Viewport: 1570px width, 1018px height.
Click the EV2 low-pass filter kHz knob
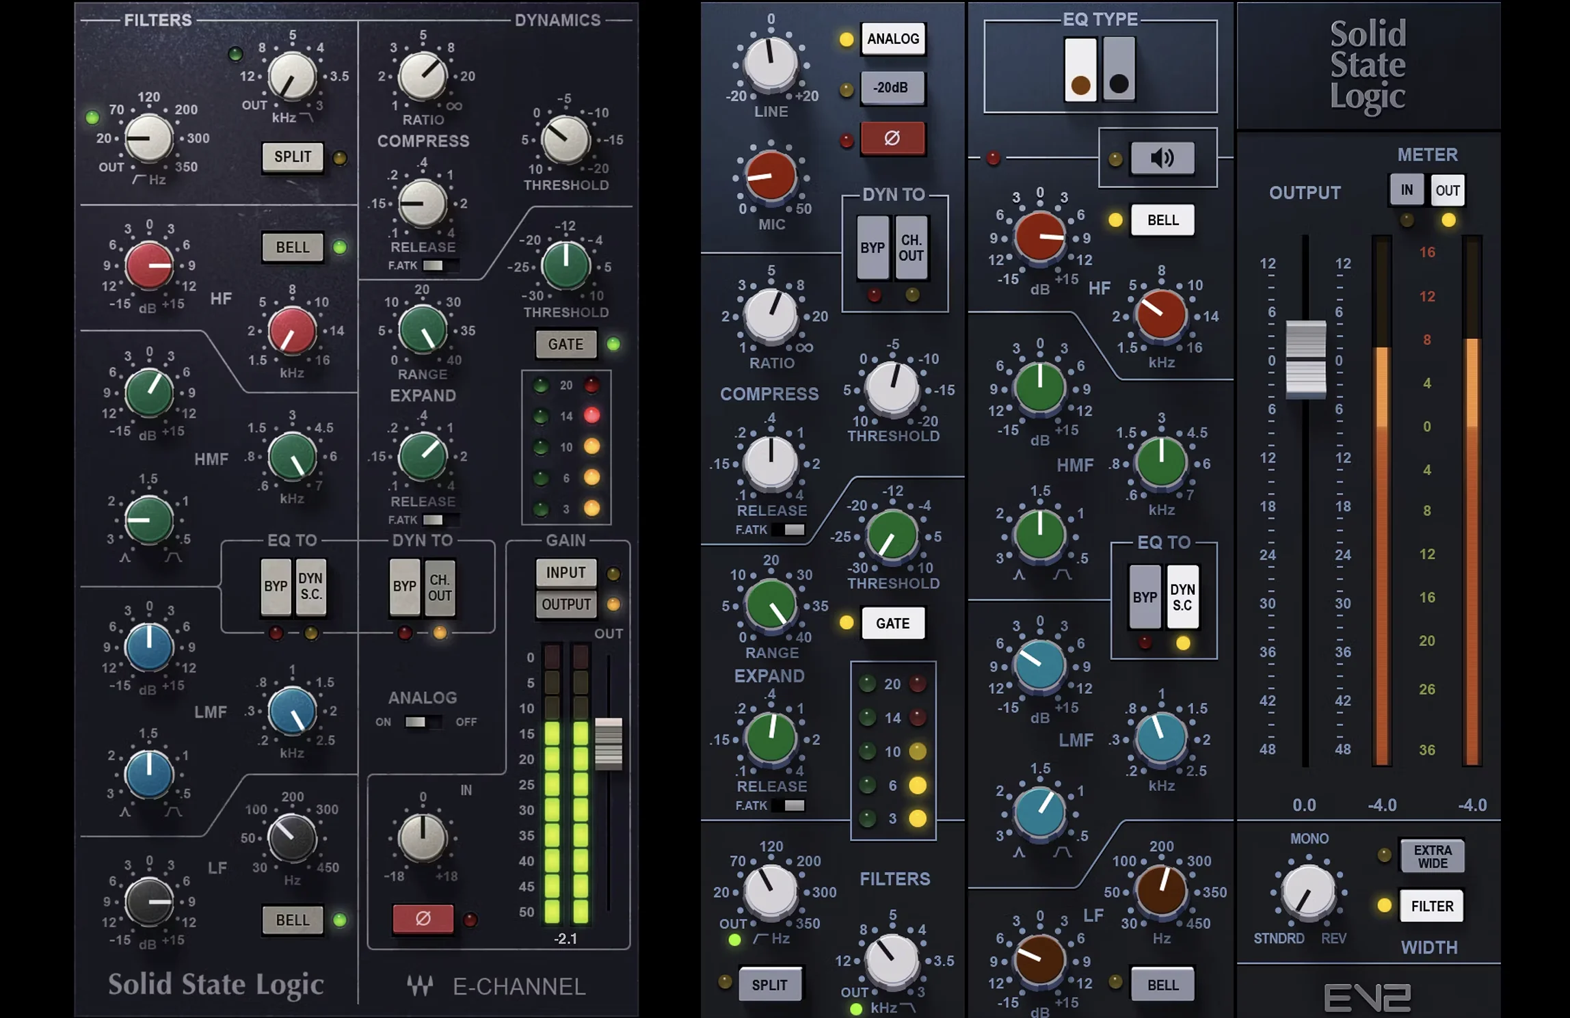point(892,961)
